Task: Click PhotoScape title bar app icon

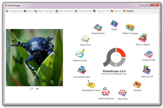Action: pos(6,5)
